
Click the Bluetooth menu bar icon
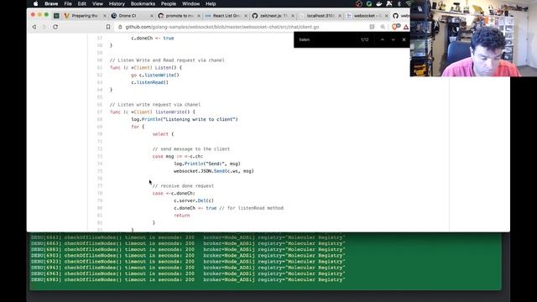coord(399,3)
